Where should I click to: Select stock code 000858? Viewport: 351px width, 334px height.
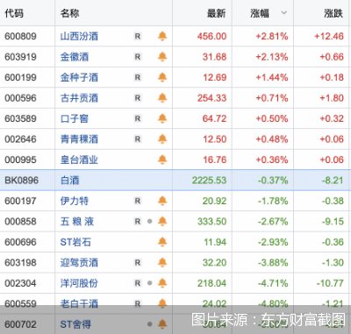[x=20, y=222]
